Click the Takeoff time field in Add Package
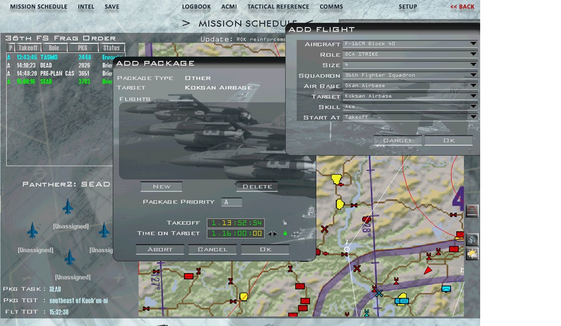 (x=236, y=223)
